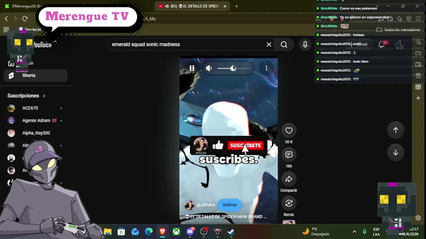Open bookmarks panel in Brave sidebar
This screenshot has width=426, height=239.
click(418, 76)
